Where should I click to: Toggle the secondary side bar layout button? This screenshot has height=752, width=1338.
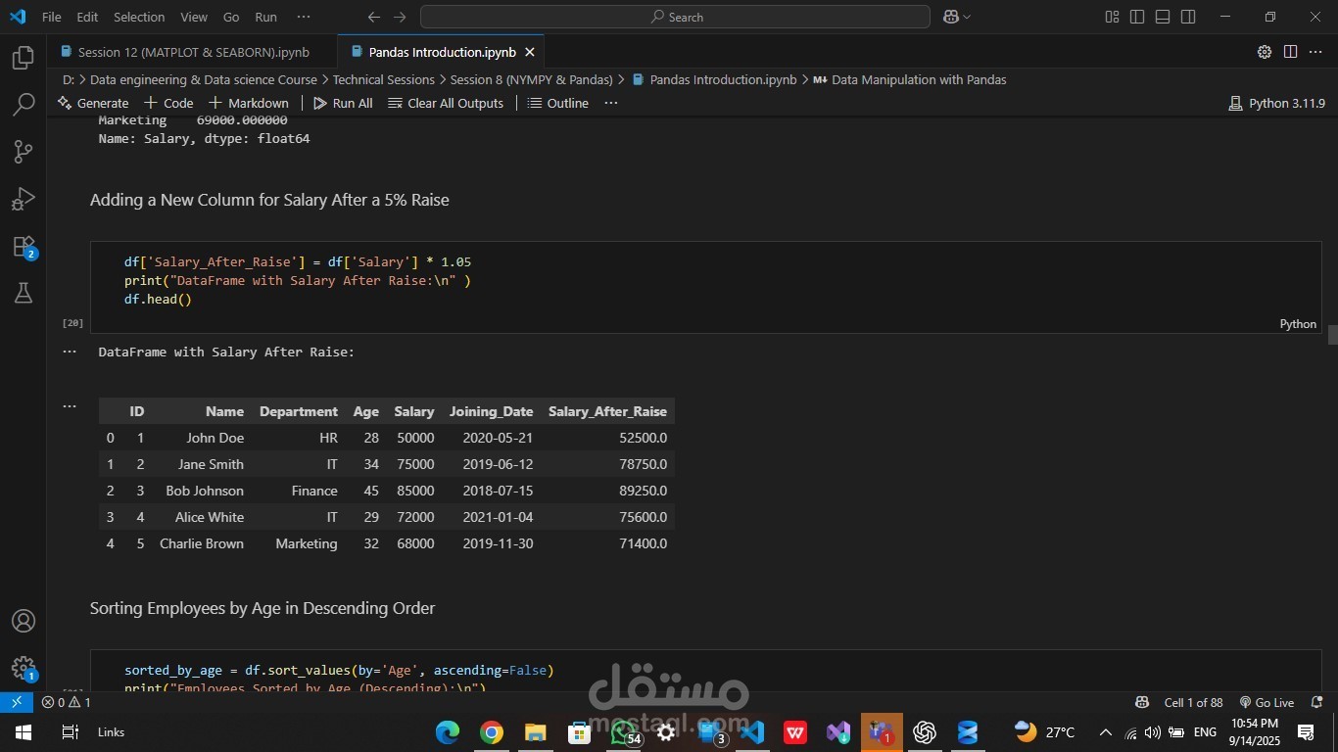pyautogui.click(x=1188, y=17)
